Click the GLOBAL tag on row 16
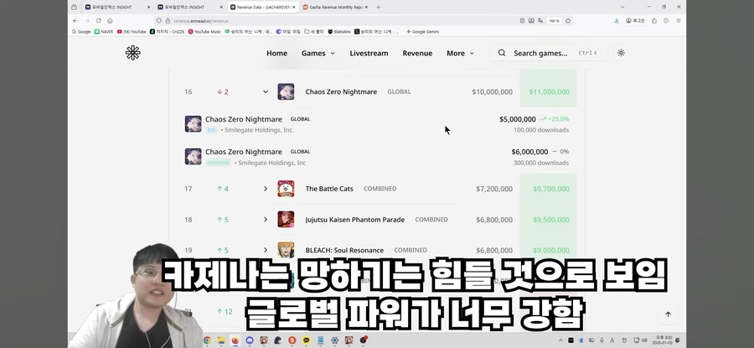754x348 pixels. pyautogui.click(x=399, y=91)
